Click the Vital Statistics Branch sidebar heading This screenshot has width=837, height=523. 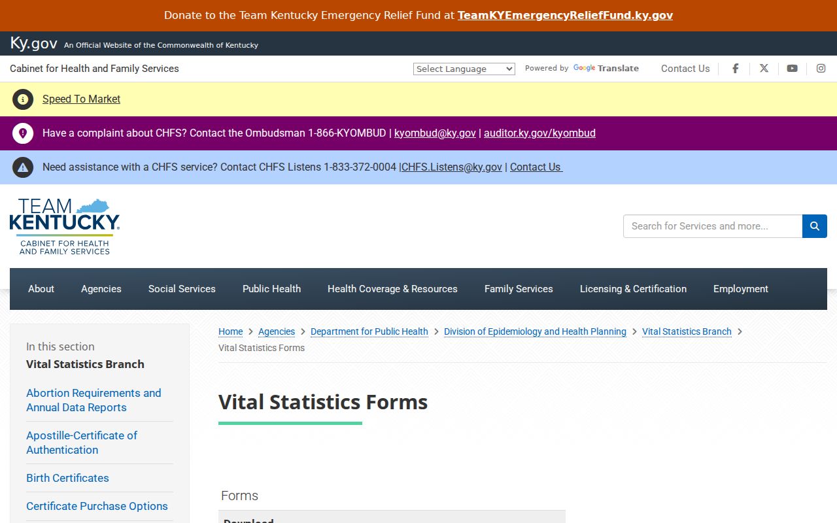tap(85, 364)
